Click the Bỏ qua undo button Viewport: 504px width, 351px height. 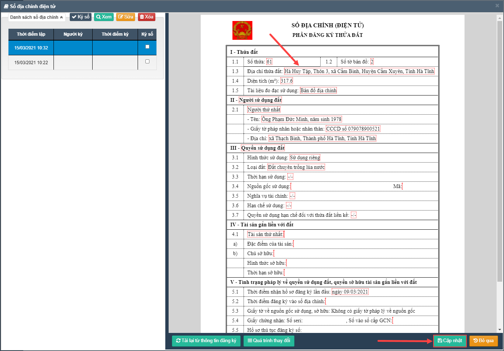483,341
